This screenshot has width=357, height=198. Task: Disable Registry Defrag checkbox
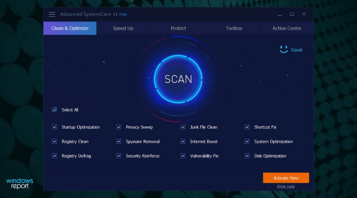54,156
